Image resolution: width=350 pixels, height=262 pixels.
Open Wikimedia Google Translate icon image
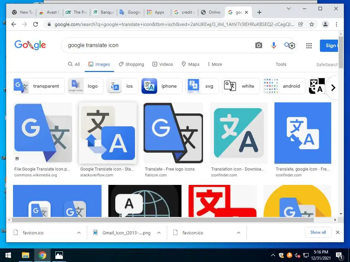(43, 133)
